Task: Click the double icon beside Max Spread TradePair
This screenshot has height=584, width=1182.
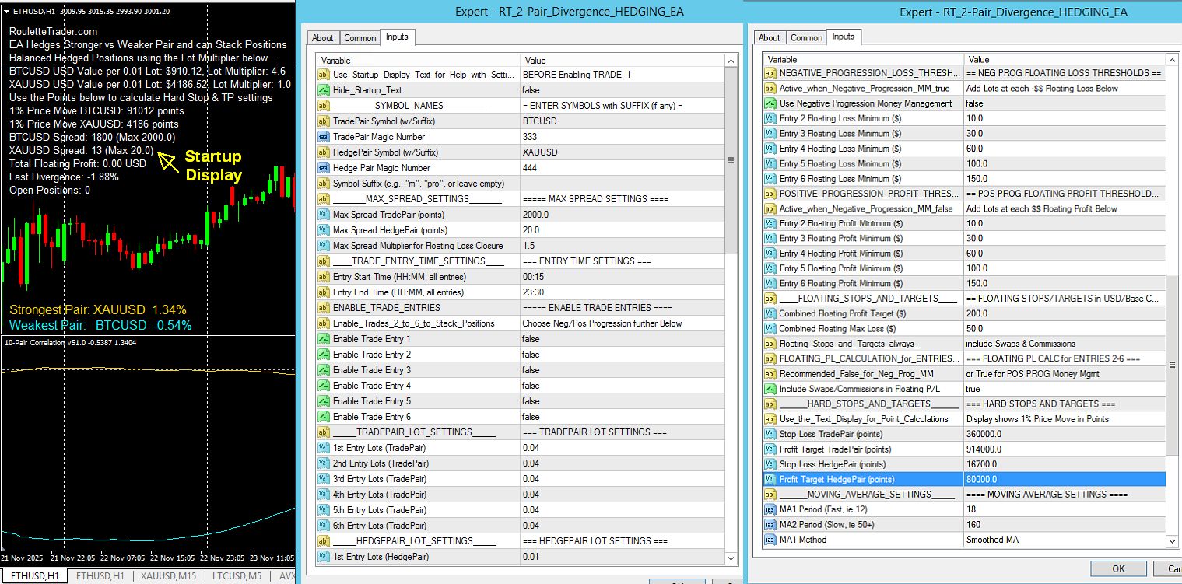Action: tap(324, 215)
